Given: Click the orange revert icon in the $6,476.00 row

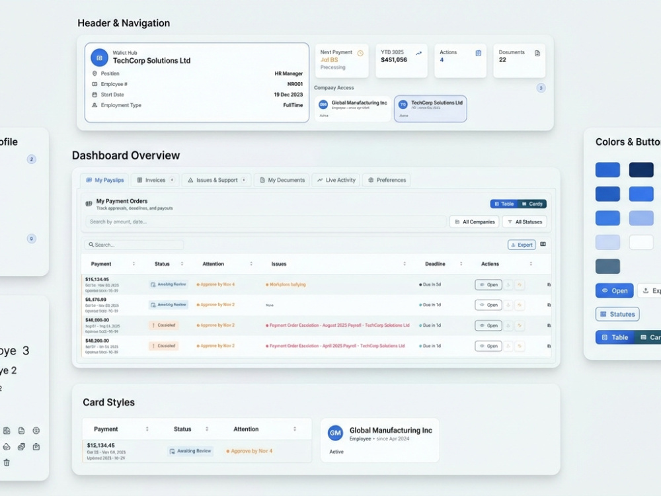Looking at the screenshot, I should pos(520,305).
